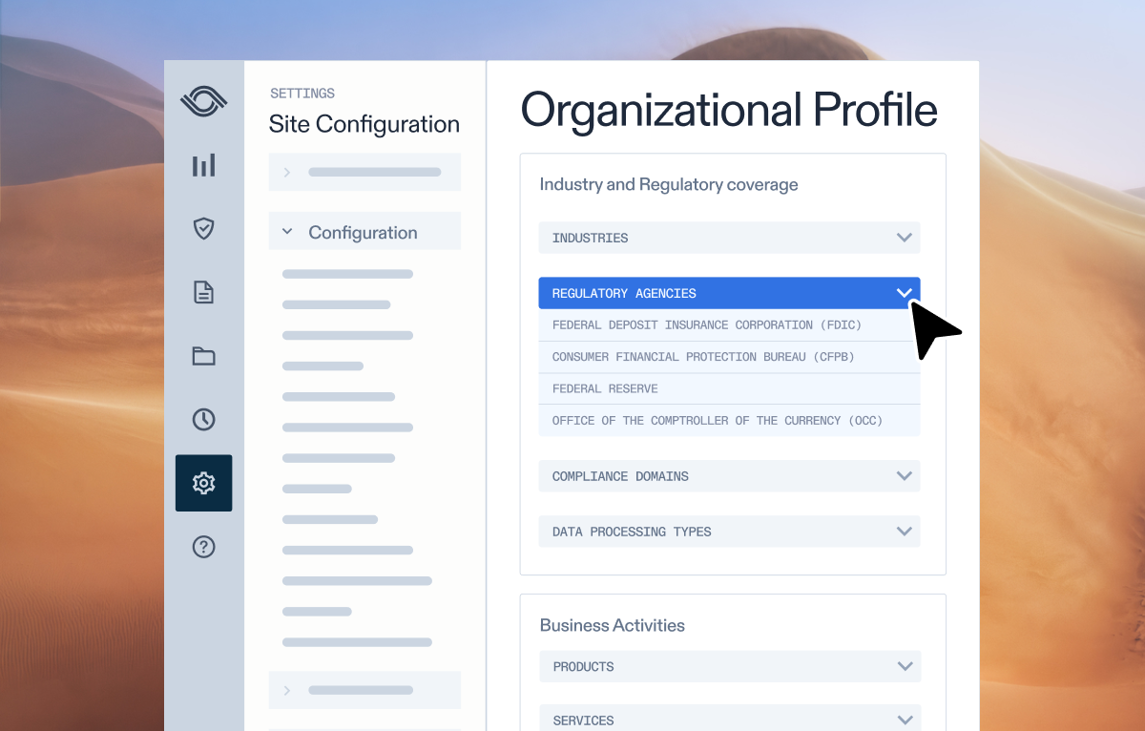Expand the Services dropdown

729,720
